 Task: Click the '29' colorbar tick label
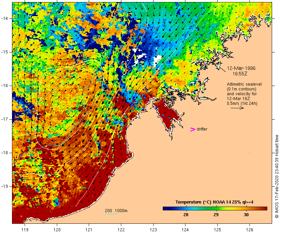point(216,214)
